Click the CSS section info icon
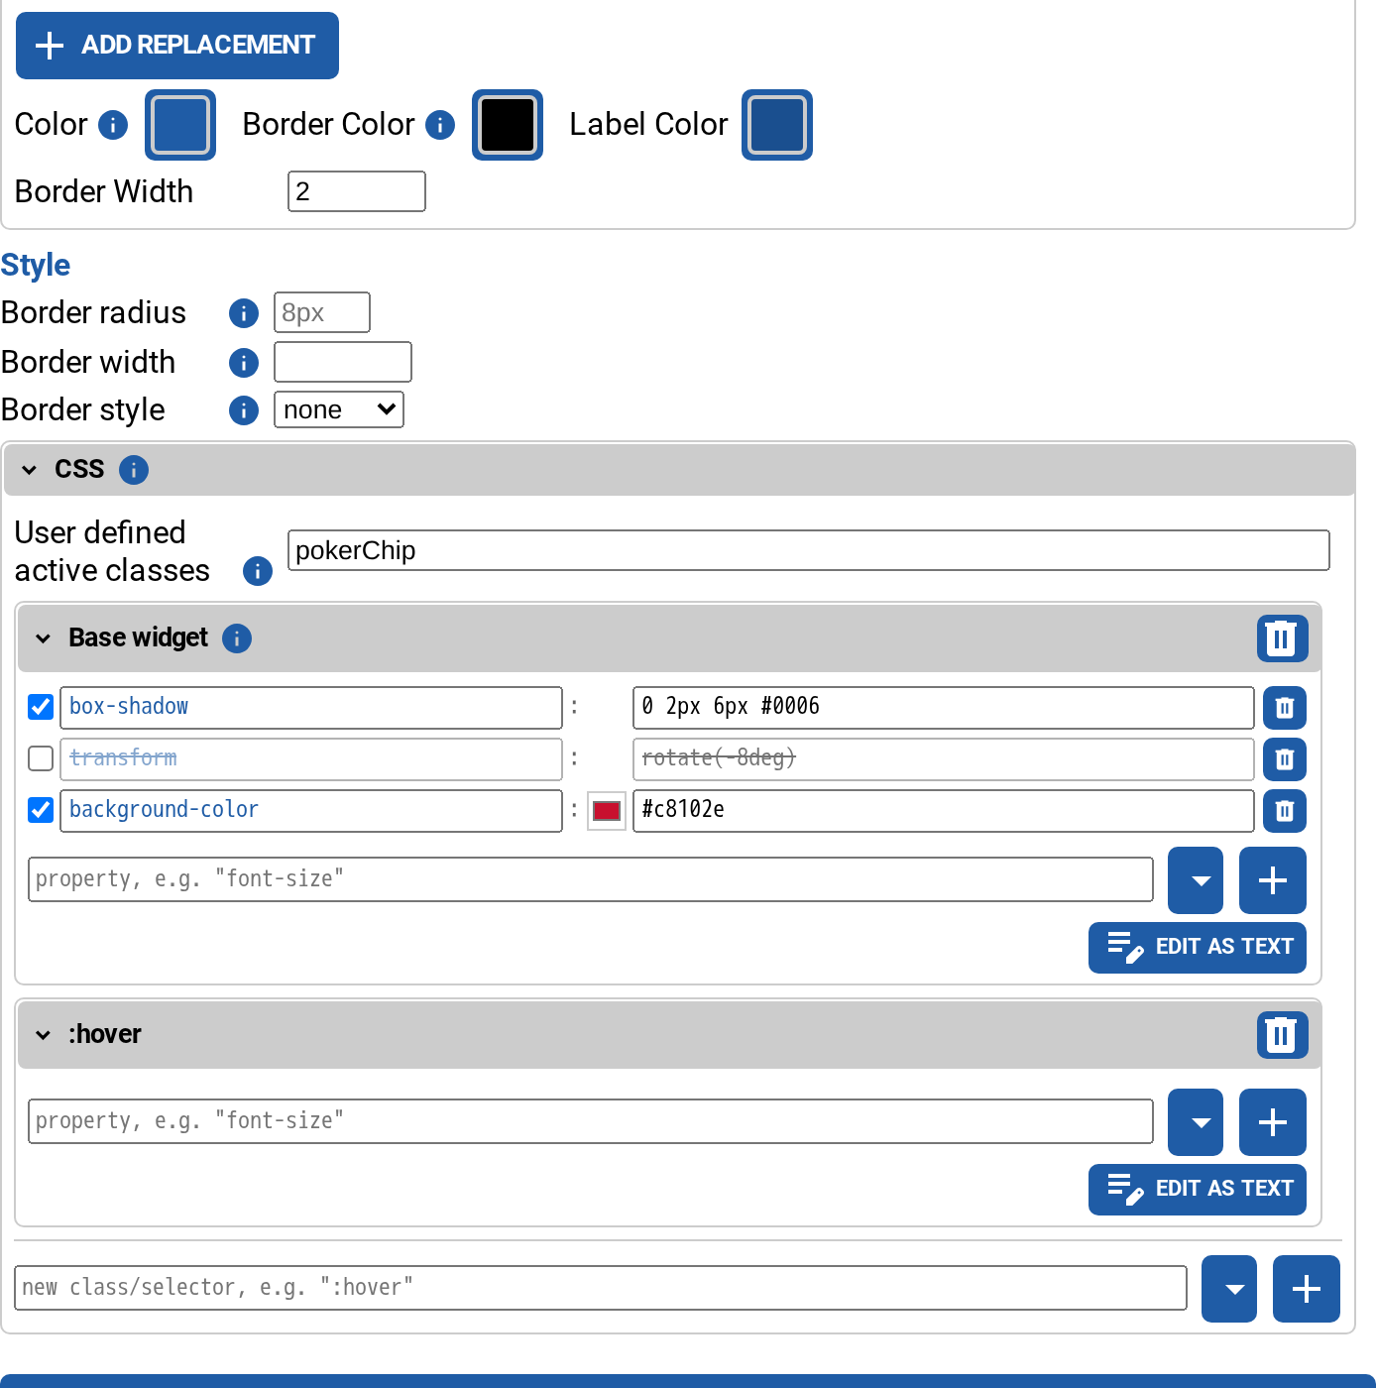This screenshot has width=1376, height=1388. 134,470
